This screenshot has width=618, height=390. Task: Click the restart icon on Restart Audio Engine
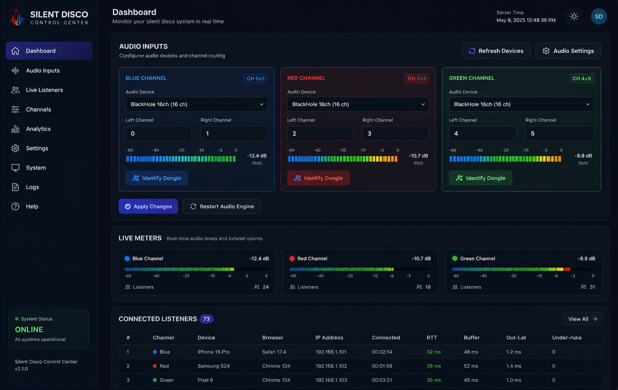tap(193, 207)
